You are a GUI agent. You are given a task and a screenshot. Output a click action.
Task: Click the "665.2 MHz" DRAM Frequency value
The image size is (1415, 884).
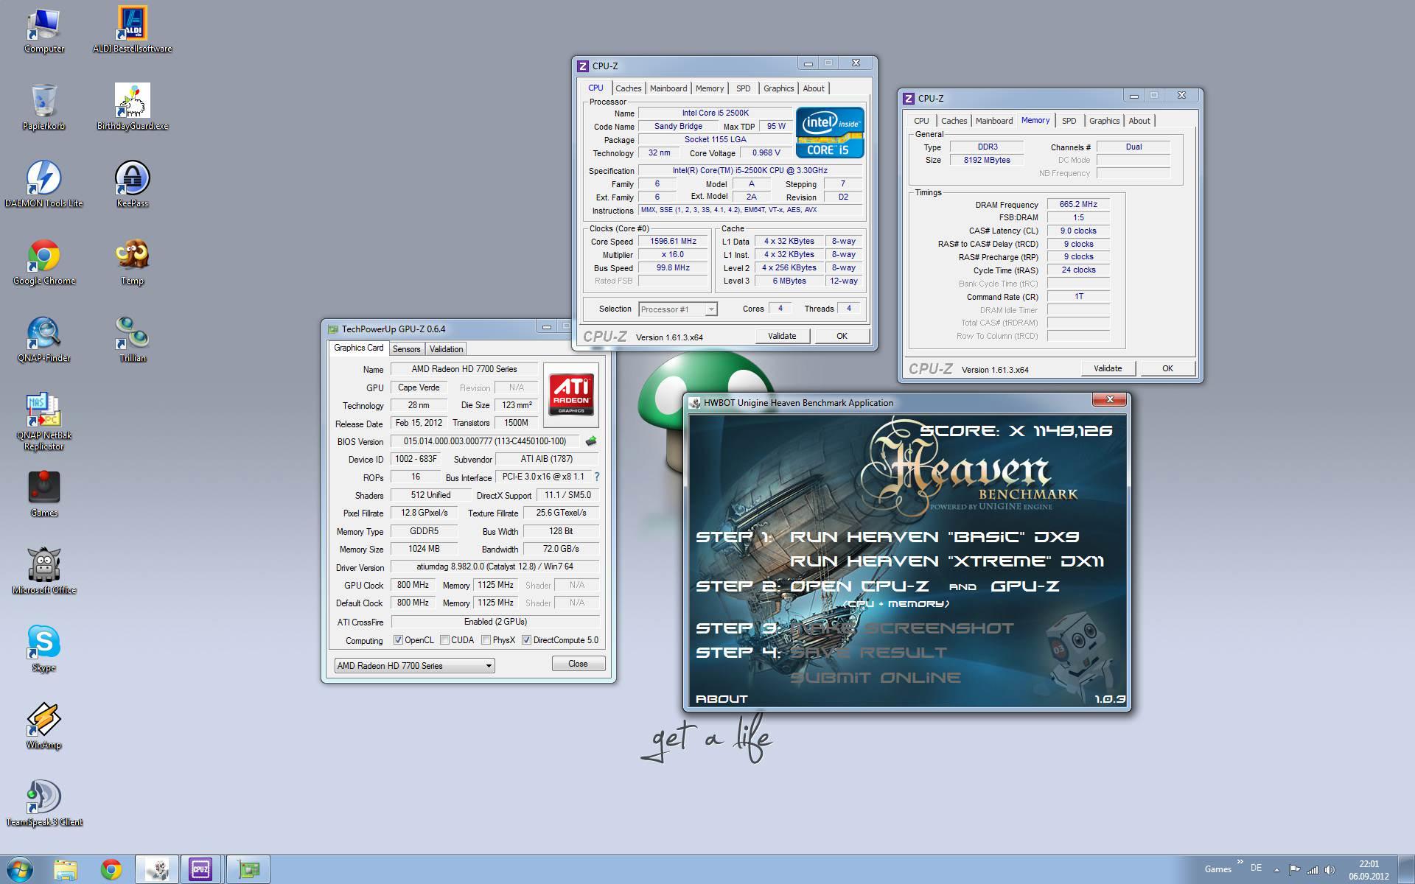point(1078,204)
